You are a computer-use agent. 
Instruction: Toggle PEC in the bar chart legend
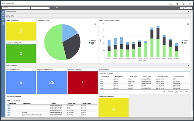(184, 44)
